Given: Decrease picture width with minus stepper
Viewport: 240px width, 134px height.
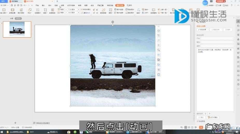Looking at the screenshot, I should (66, 13).
